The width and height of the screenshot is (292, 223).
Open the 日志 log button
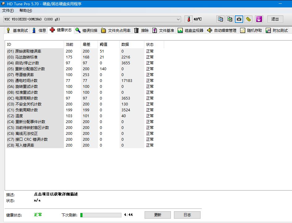click(x=187, y=215)
